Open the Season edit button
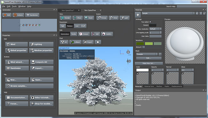 84,34
